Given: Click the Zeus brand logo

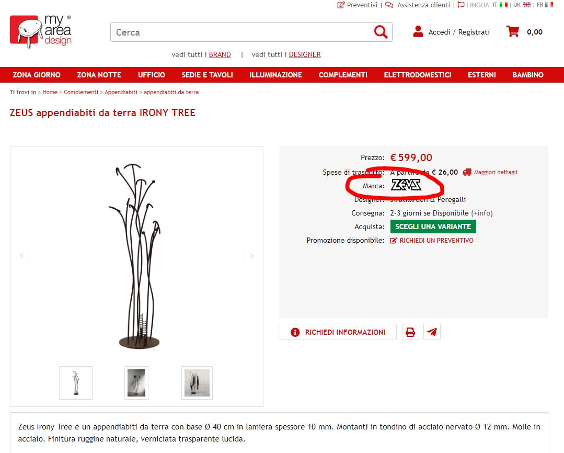Looking at the screenshot, I should (406, 185).
